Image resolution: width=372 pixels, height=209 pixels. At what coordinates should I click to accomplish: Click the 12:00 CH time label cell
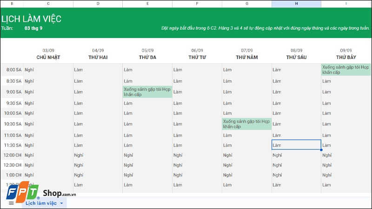click(12, 155)
